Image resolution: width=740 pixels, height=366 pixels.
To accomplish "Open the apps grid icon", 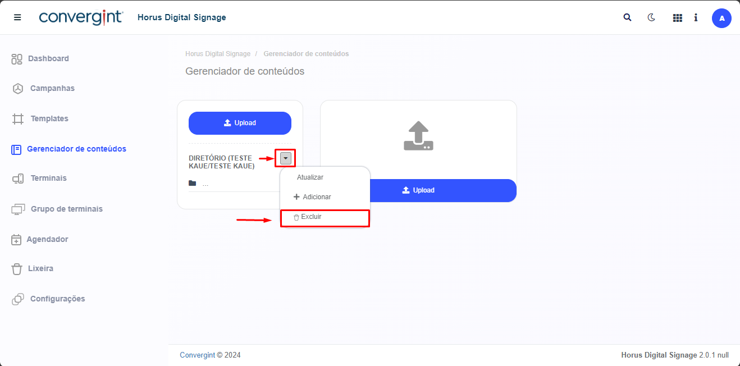I will (677, 18).
